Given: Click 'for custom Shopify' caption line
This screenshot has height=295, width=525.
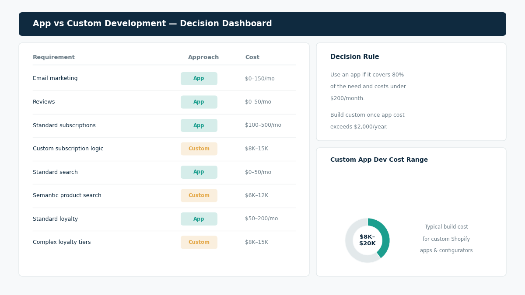Looking at the screenshot, I should coord(446,239).
